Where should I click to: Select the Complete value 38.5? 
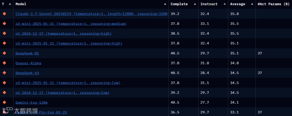[x=175, y=34]
